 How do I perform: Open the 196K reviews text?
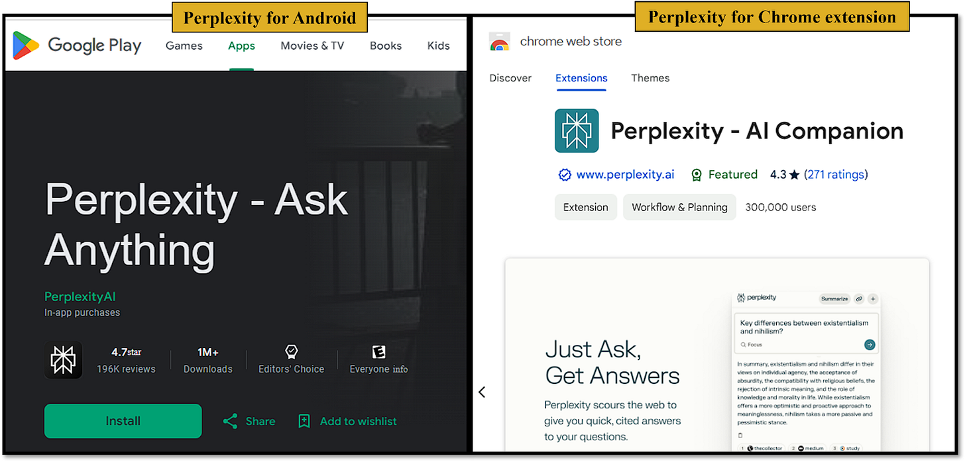tap(126, 369)
